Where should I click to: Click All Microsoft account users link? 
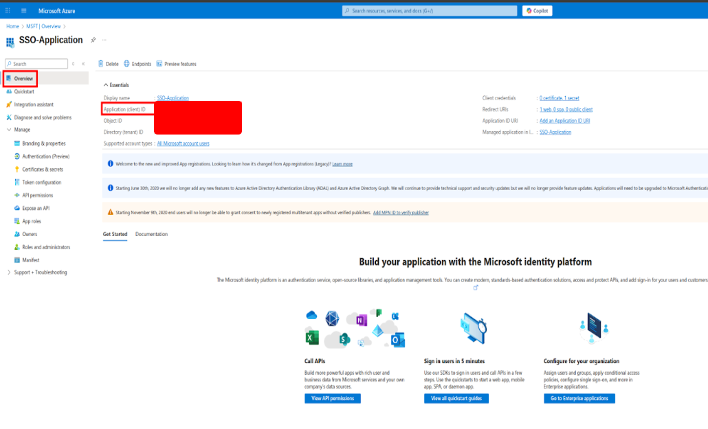click(x=183, y=143)
